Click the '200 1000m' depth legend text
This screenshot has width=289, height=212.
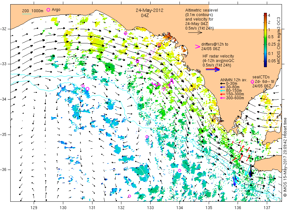[x=33, y=11]
